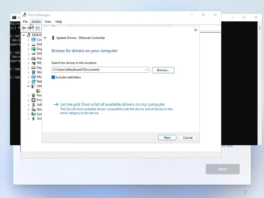
Task: Collapse the DESKTOP root tree node
Action: pyautogui.click(x=24, y=35)
